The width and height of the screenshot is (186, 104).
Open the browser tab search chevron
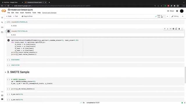coord(184,2)
